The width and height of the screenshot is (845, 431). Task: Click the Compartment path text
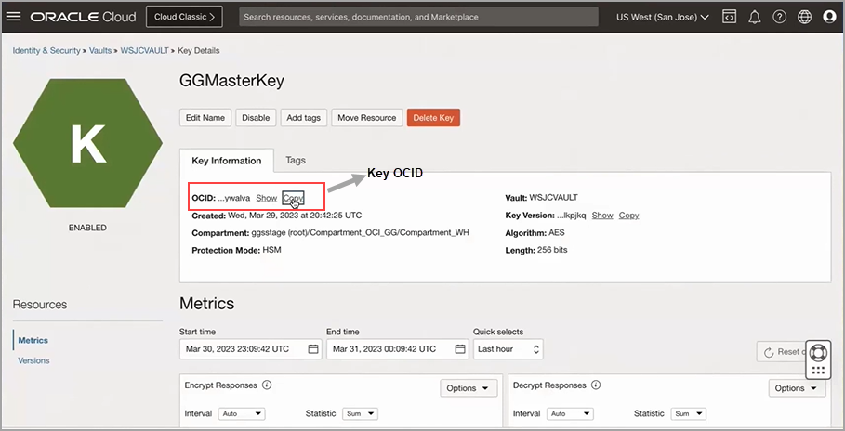[x=360, y=233]
